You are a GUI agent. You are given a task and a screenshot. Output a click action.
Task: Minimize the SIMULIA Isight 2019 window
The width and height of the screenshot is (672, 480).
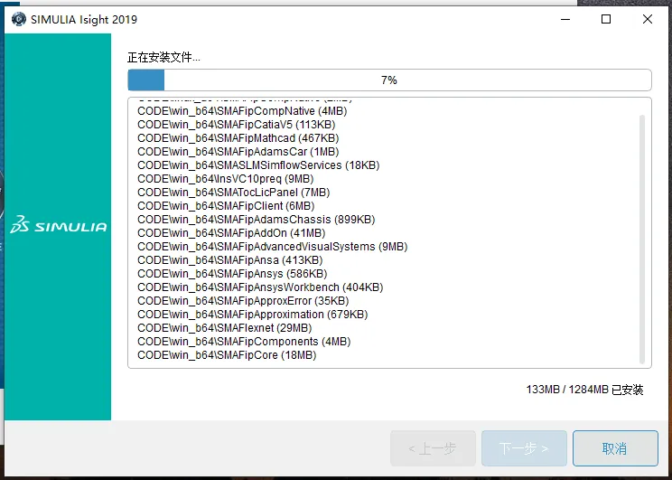point(565,19)
